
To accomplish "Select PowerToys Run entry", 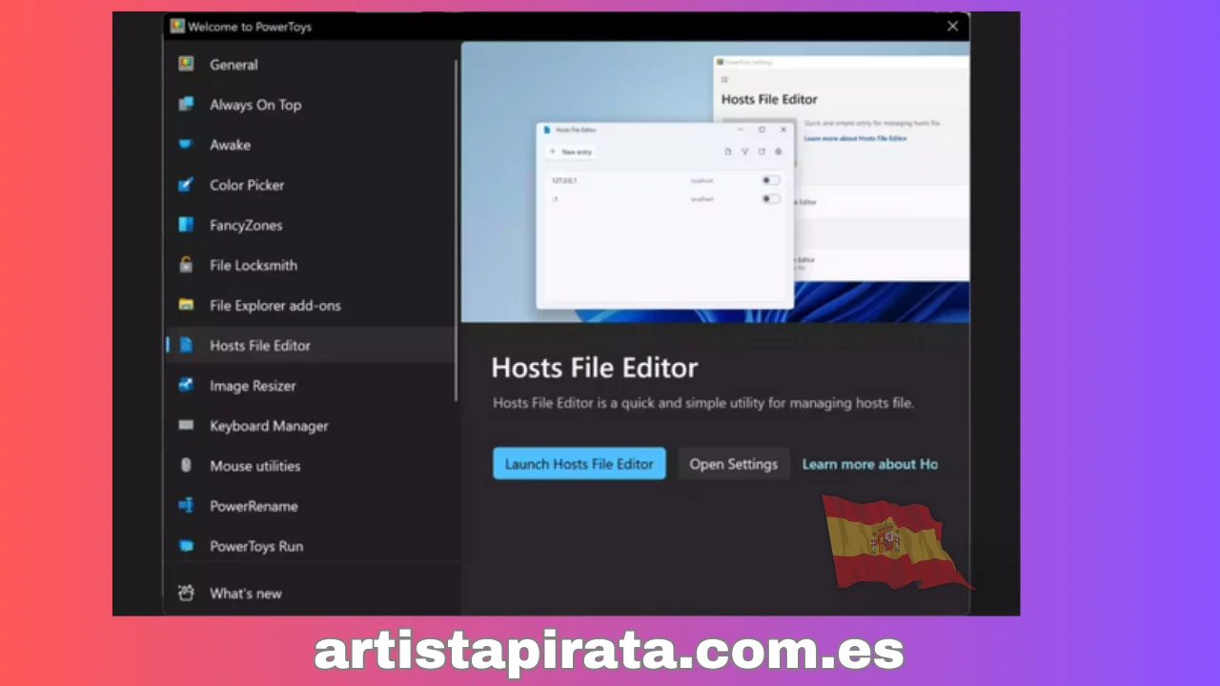I will pos(310,546).
